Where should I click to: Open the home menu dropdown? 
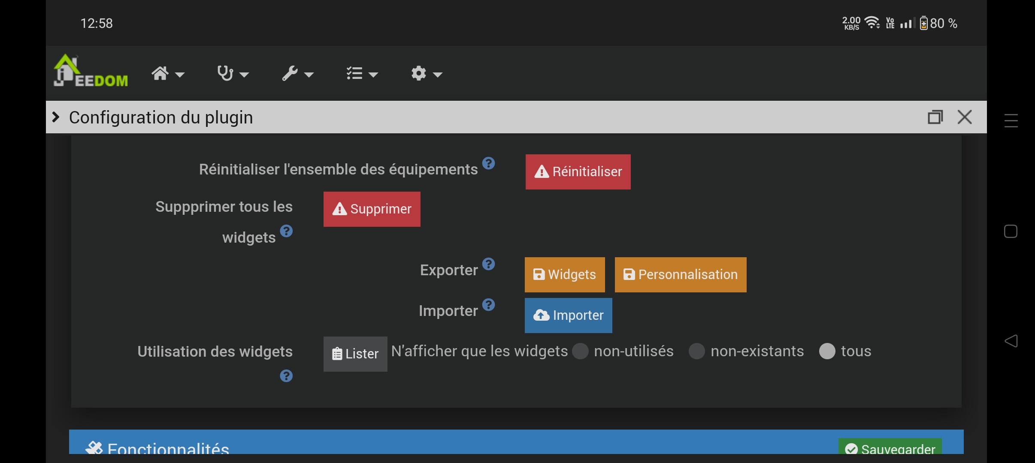point(168,74)
